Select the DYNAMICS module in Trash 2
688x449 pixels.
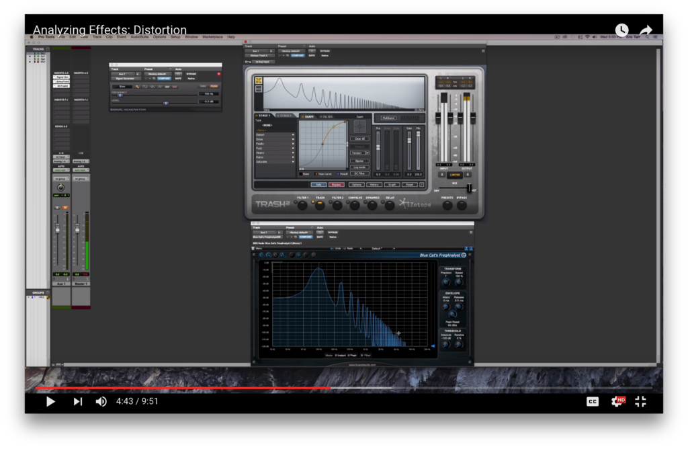tap(371, 204)
